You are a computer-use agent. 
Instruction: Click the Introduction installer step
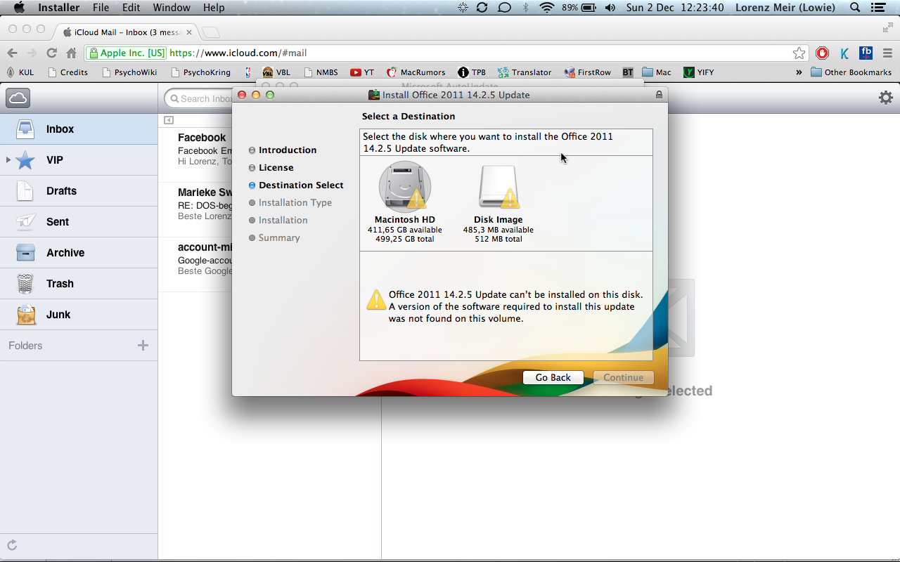tap(282, 150)
